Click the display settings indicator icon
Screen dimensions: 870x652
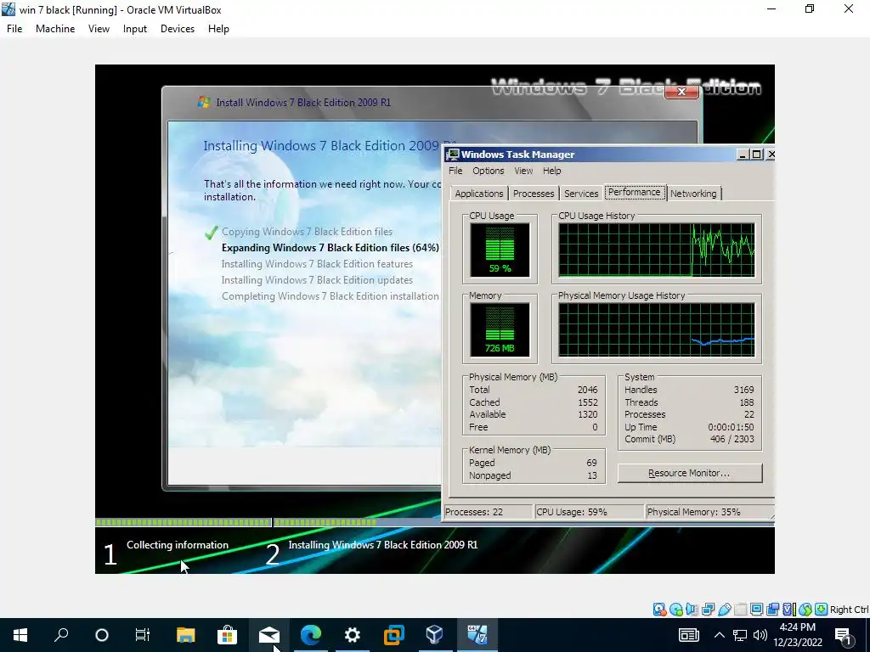pyautogui.click(x=756, y=610)
